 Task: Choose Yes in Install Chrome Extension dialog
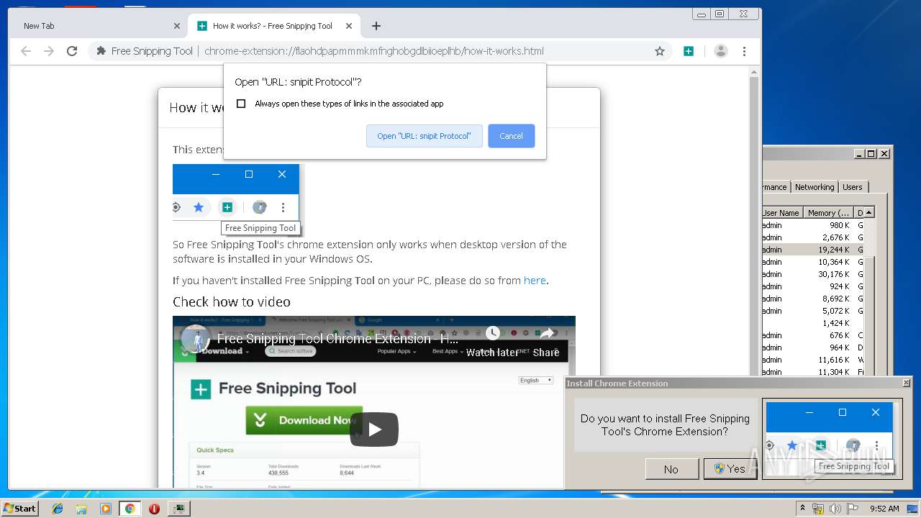[730, 469]
